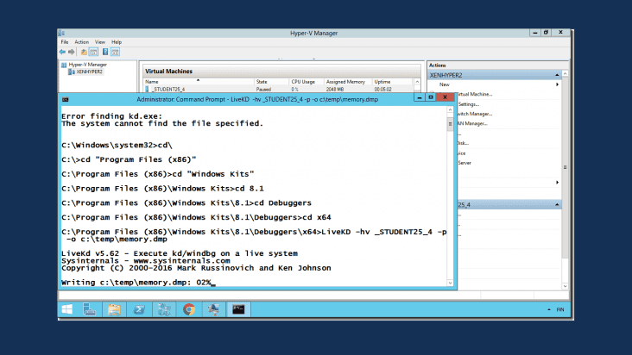Viewport: 632px width, 355px height.
Task: Sort virtual machines by the State column
Action: pos(262,82)
